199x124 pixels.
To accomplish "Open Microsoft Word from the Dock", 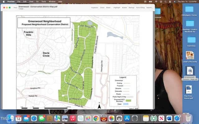I will pos(169,118).
